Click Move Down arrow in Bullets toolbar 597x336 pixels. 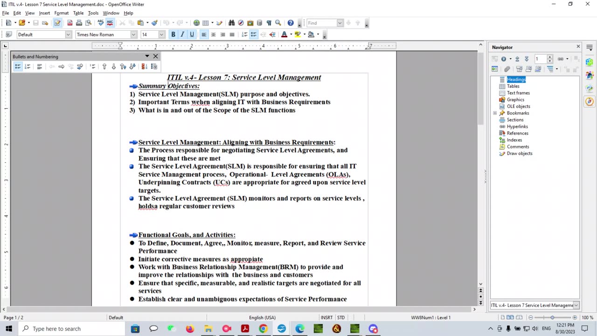(x=113, y=67)
